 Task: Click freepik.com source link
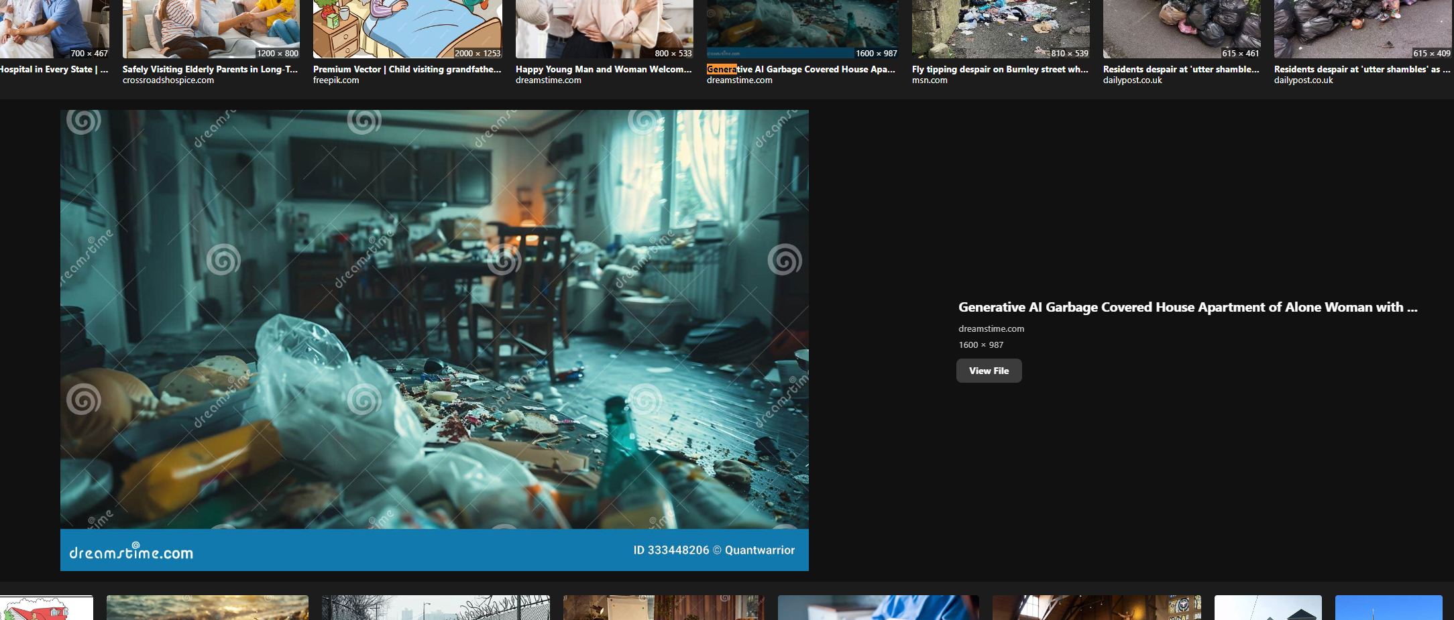coord(336,80)
